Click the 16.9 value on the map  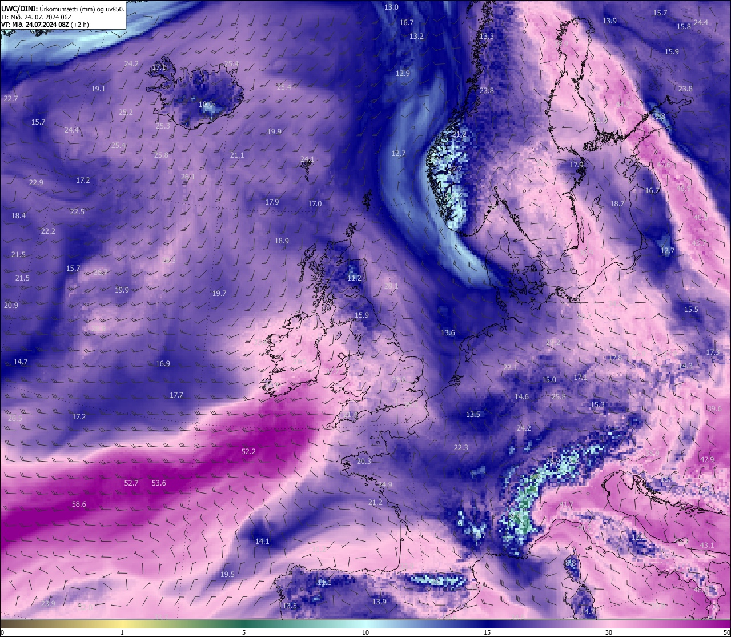point(163,363)
